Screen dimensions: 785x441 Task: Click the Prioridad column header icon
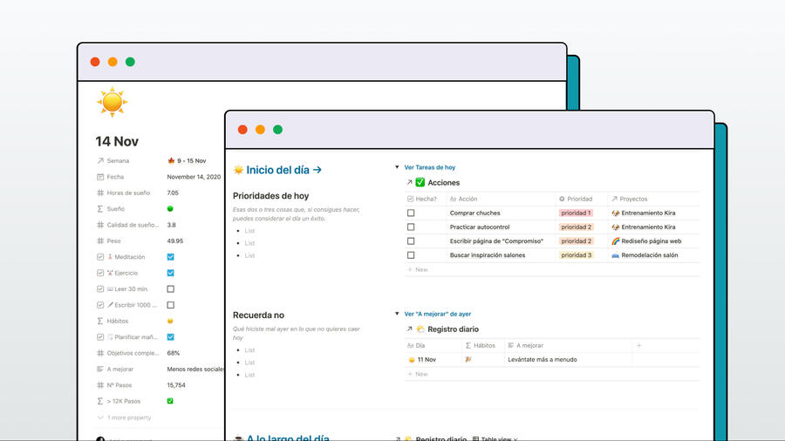[x=562, y=199]
